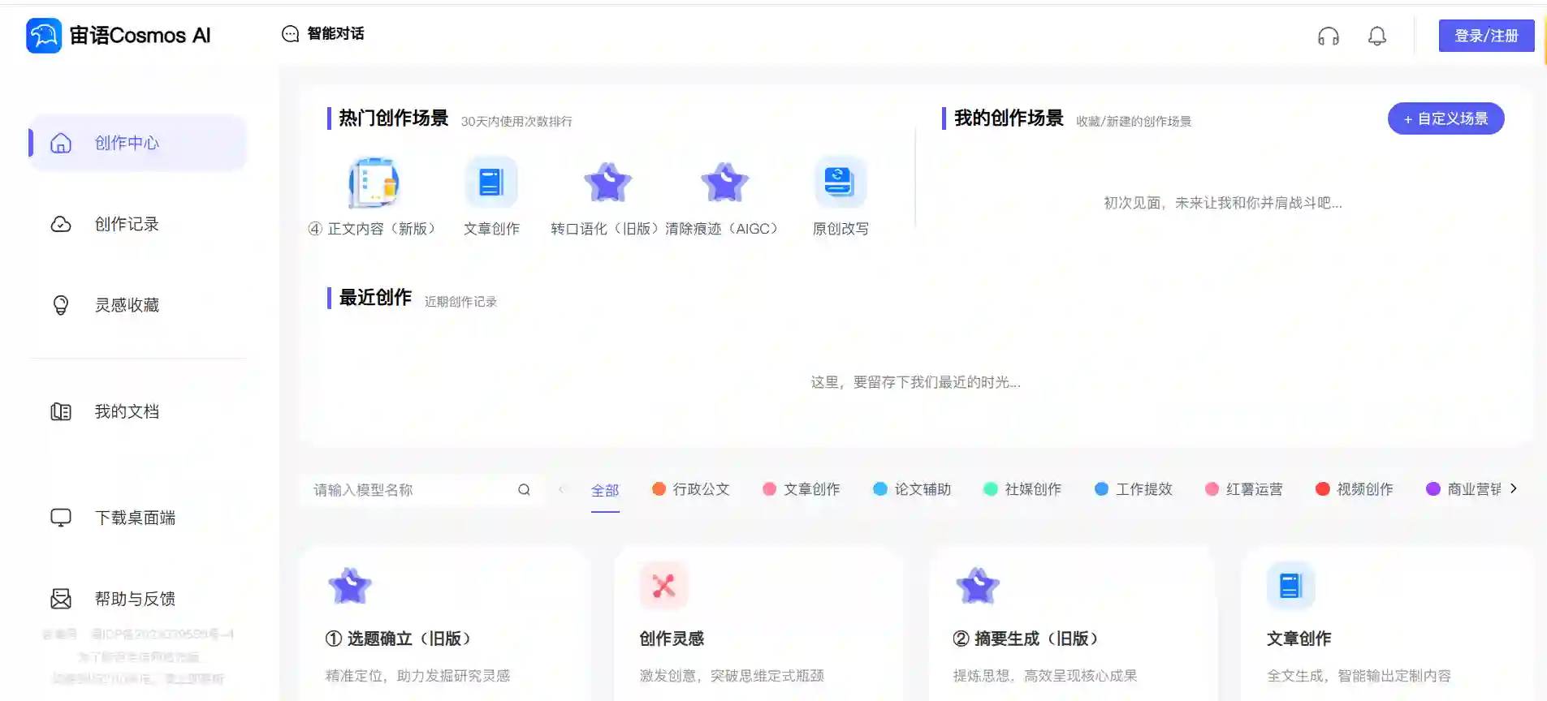Switch to 文章创作 category tab

coord(802,489)
